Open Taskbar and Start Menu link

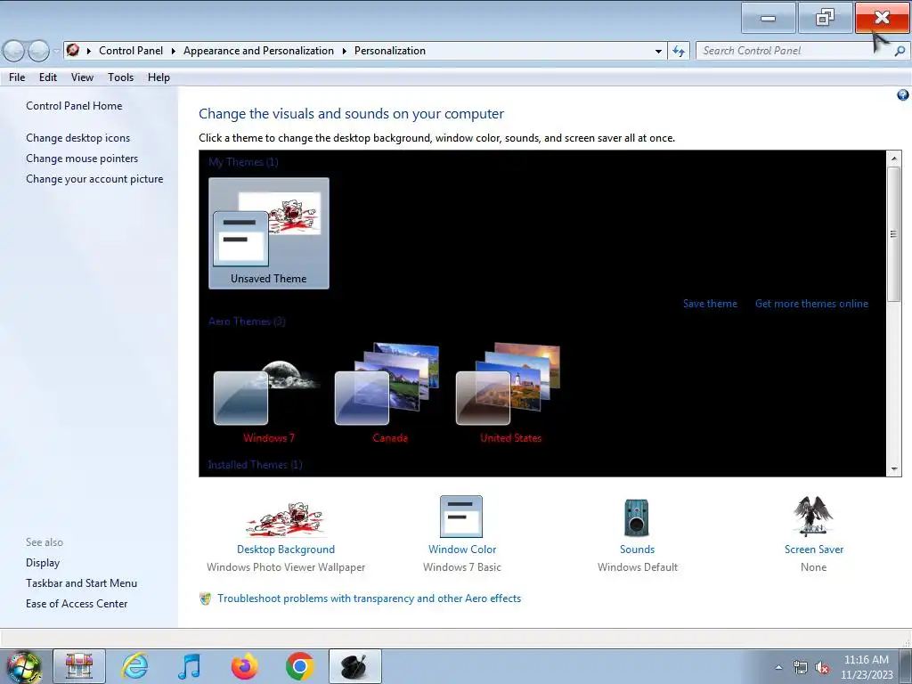81,582
